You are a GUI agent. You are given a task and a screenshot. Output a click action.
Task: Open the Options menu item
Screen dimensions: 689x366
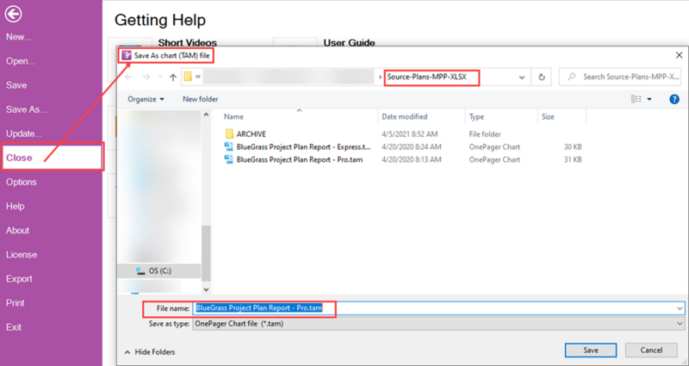(x=21, y=182)
